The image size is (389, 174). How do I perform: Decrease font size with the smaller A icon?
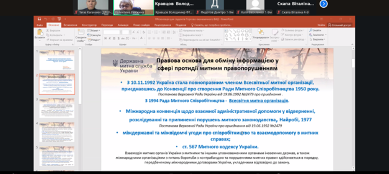point(138,32)
